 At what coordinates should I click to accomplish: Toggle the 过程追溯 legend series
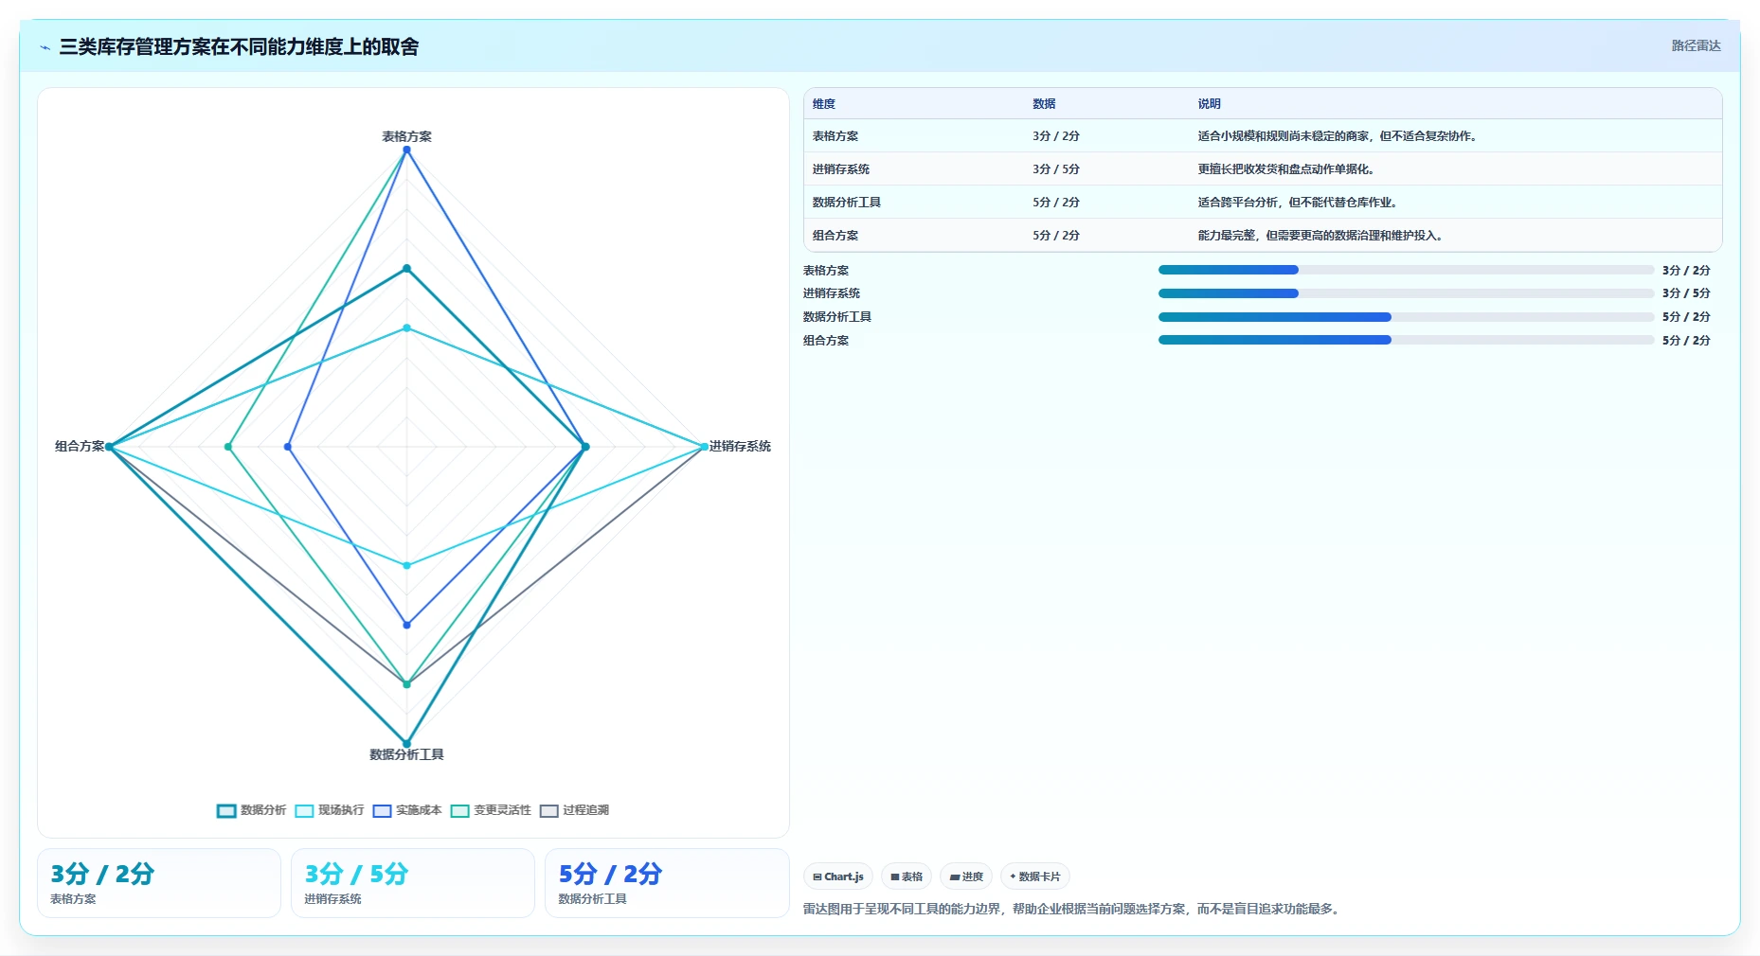click(574, 810)
